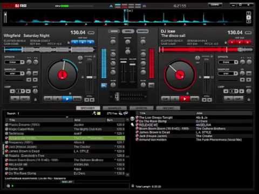259x194 pixels.
Task: Open the Sampler tab below the decks
Action: pyautogui.click(x=114, y=108)
